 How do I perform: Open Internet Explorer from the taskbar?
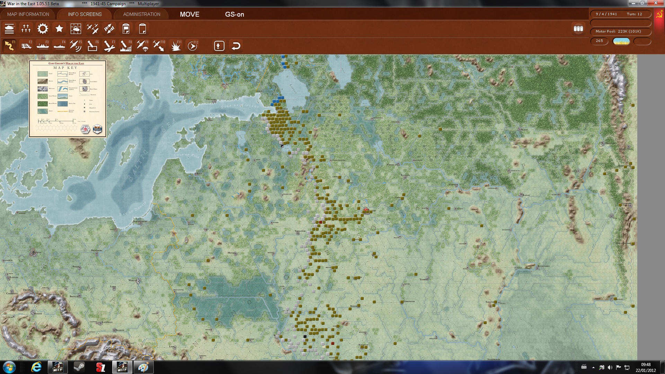36,367
